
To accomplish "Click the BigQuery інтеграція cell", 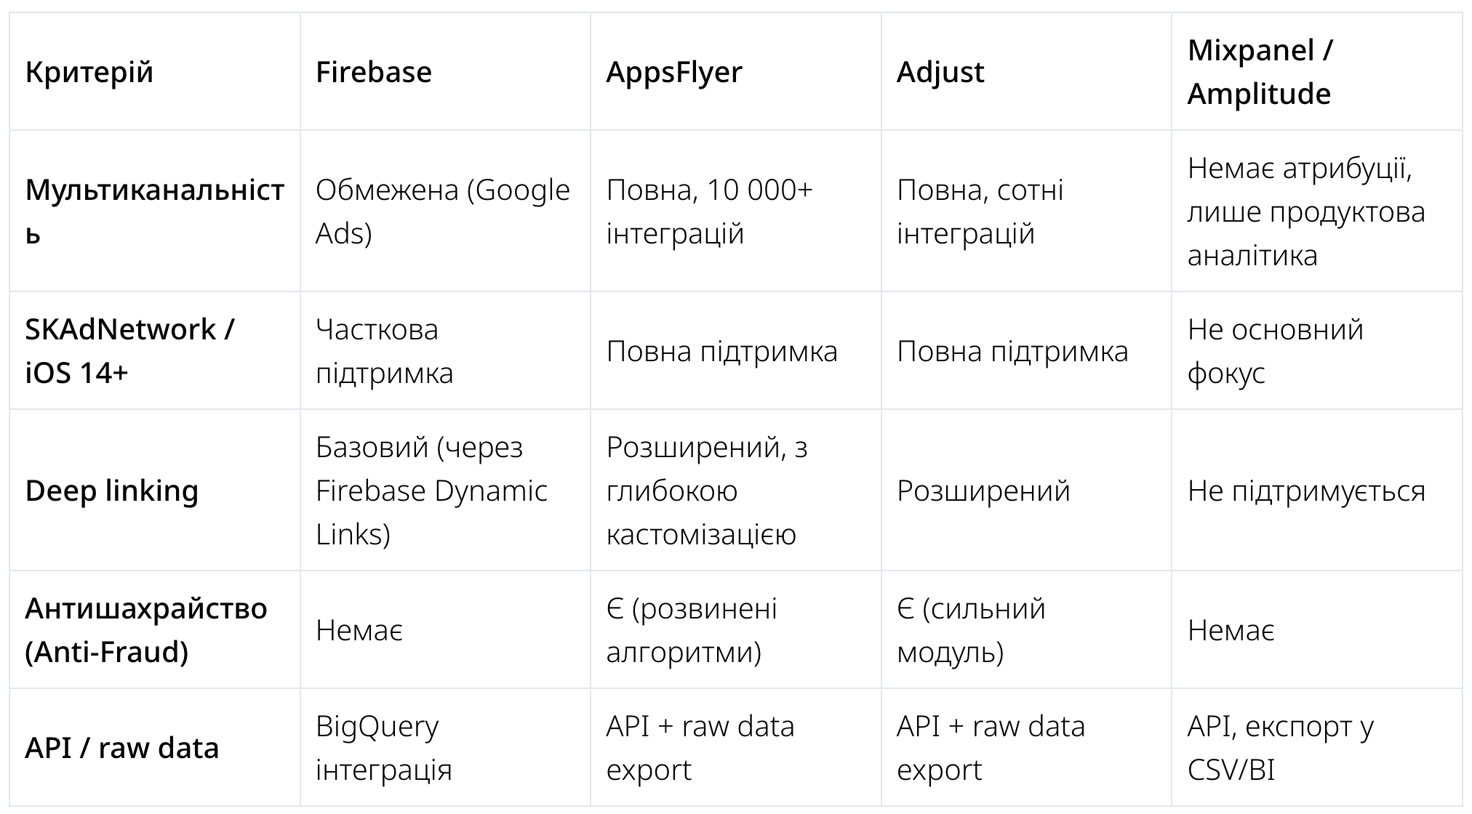I will (x=384, y=748).
